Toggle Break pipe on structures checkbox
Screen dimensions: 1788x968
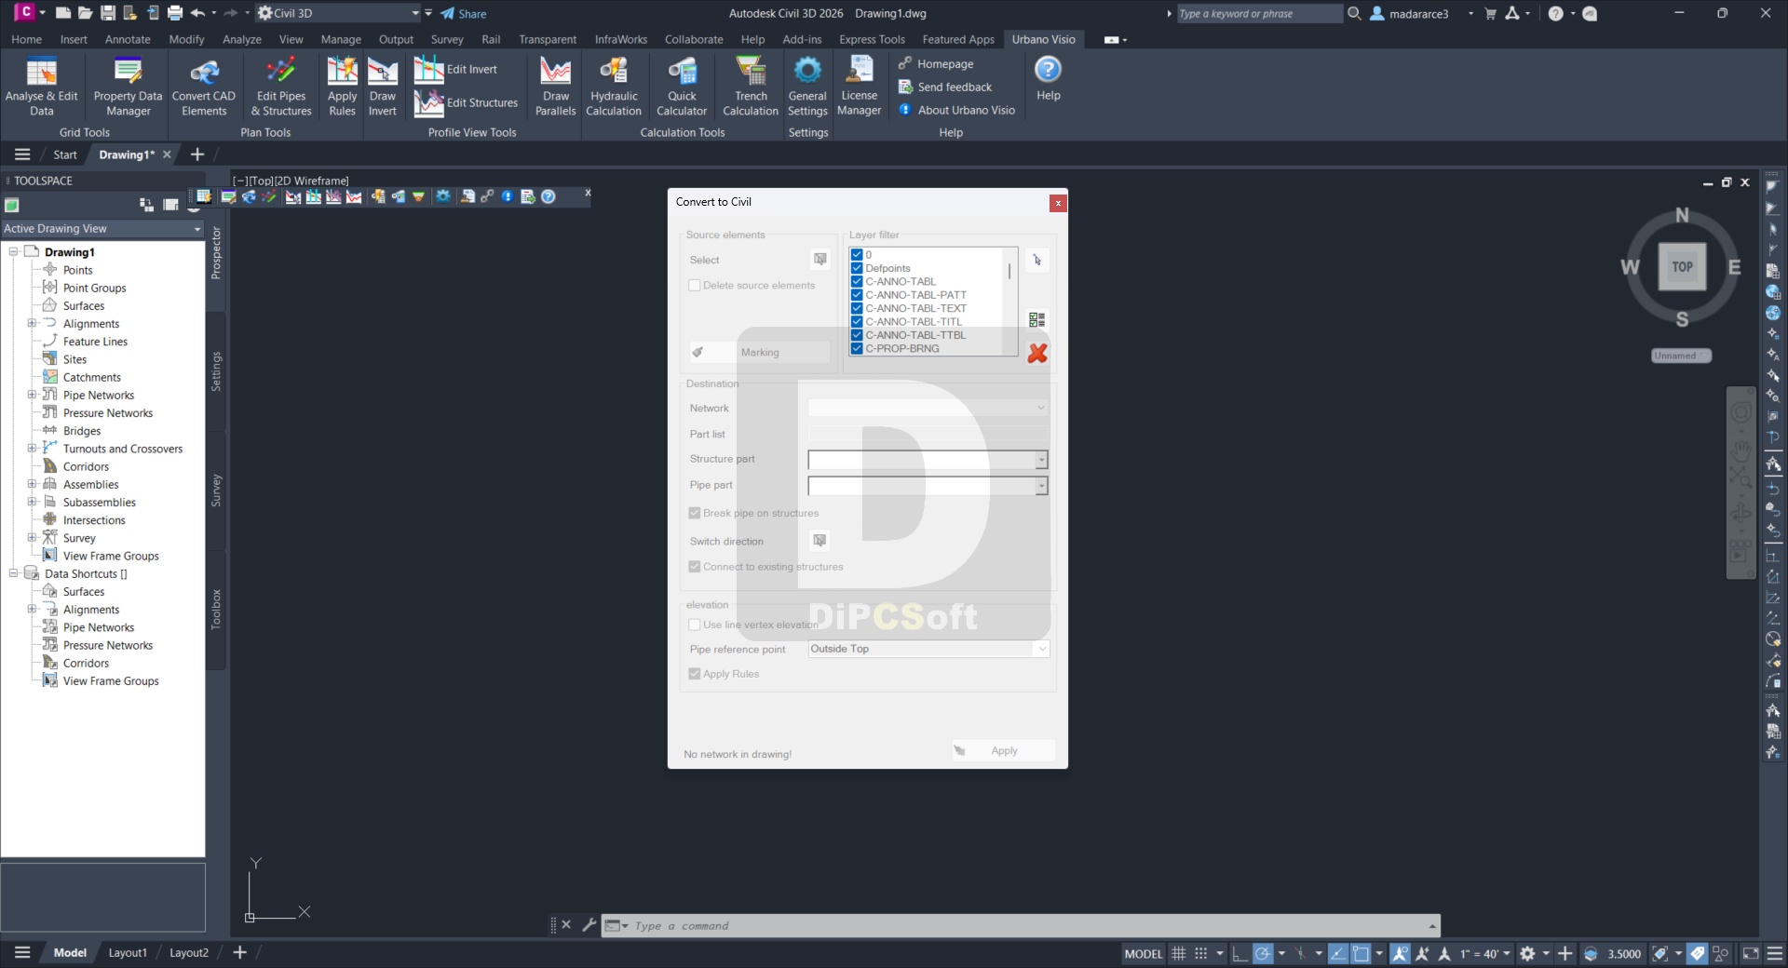point(695,513)
